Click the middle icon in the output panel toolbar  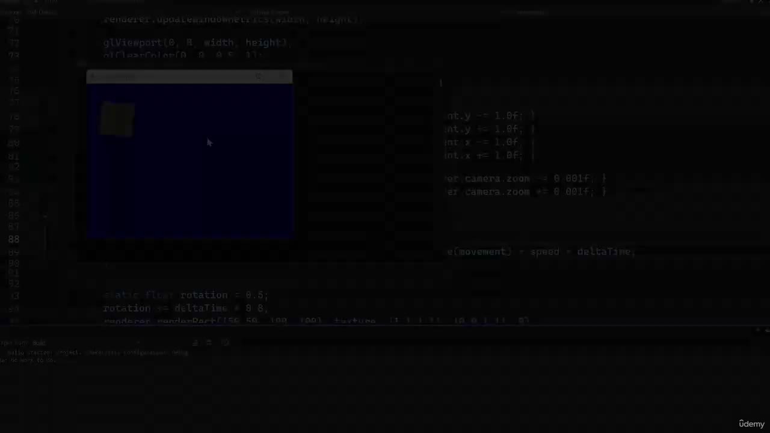pos(209,343)
